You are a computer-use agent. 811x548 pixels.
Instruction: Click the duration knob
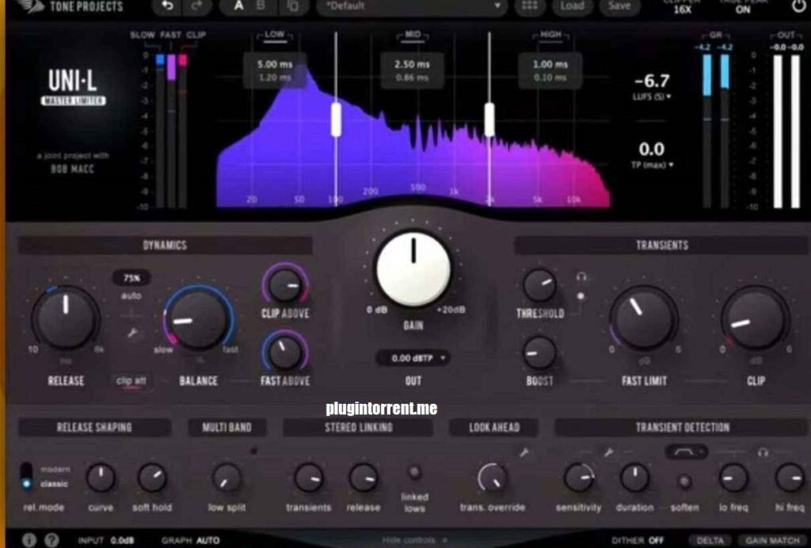click(634, 478)
